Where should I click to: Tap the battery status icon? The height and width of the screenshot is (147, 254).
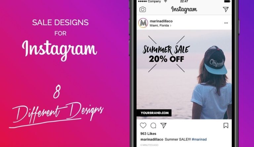pyautogui.click(x=227, y=1)
